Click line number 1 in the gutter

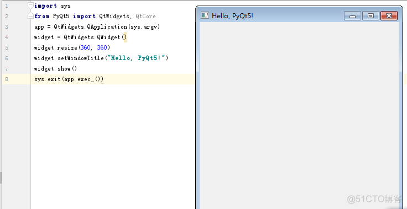(7, 6)
